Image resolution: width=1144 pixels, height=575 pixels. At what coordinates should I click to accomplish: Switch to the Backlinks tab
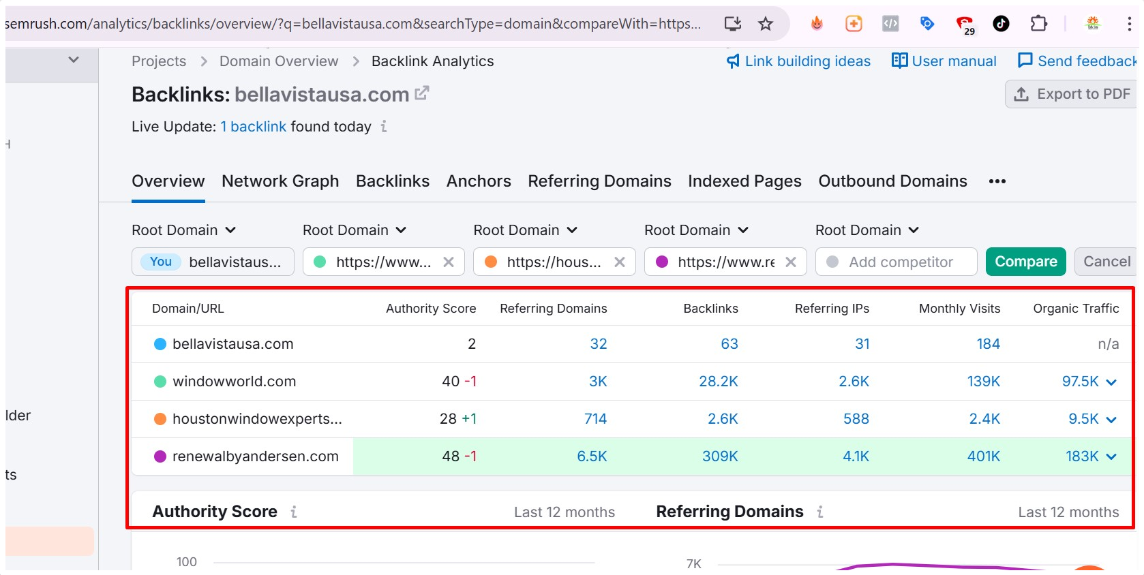click(x=393, y=181)
